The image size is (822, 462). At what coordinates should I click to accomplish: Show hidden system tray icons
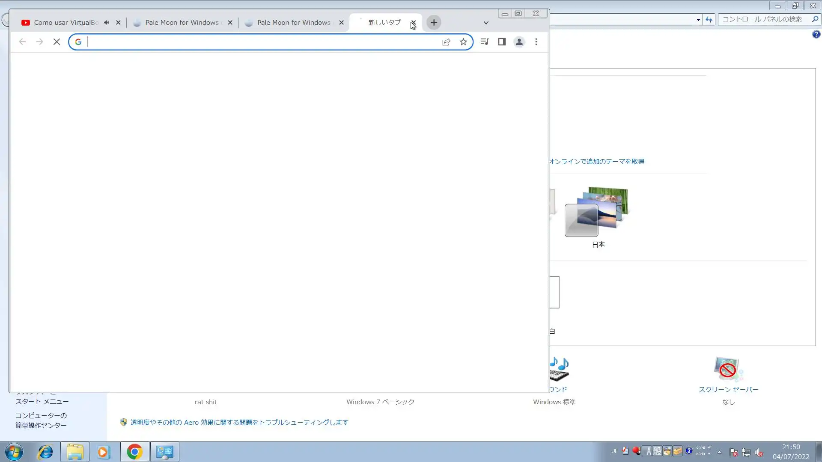[719, 452]
